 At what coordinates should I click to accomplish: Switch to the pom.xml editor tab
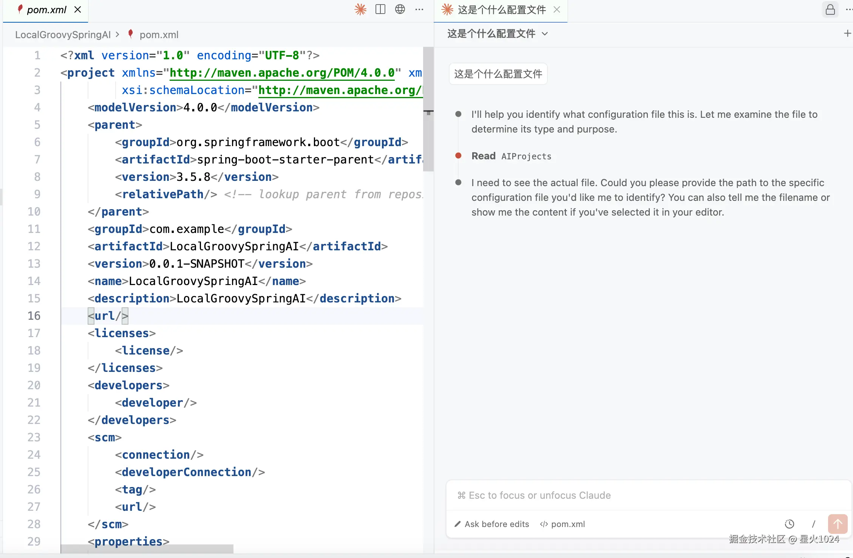click(46, 10)
